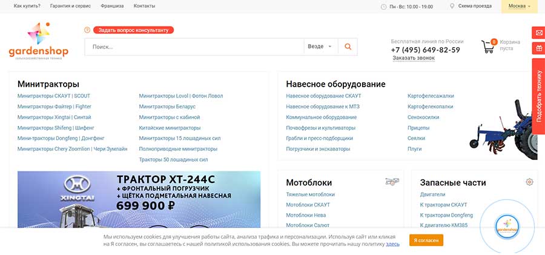Open Двигатели spare parts link

(x=433, y=194)
